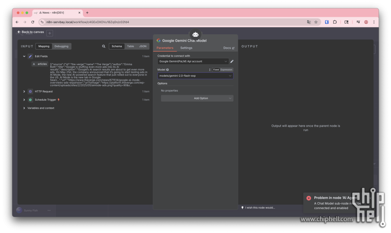Open Model parameter options menu dots
Screen dimensions: 391x233
tap(210, 70)
